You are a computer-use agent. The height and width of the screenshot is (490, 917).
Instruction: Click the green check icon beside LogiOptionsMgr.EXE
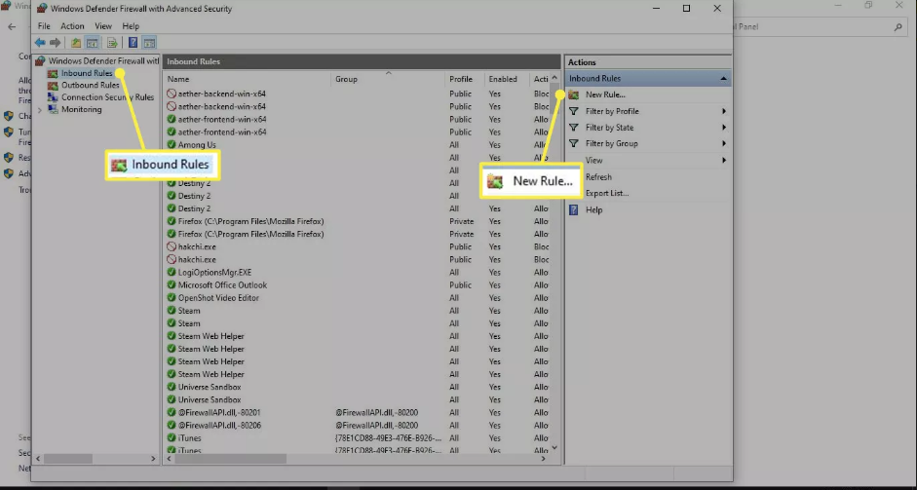172,272
